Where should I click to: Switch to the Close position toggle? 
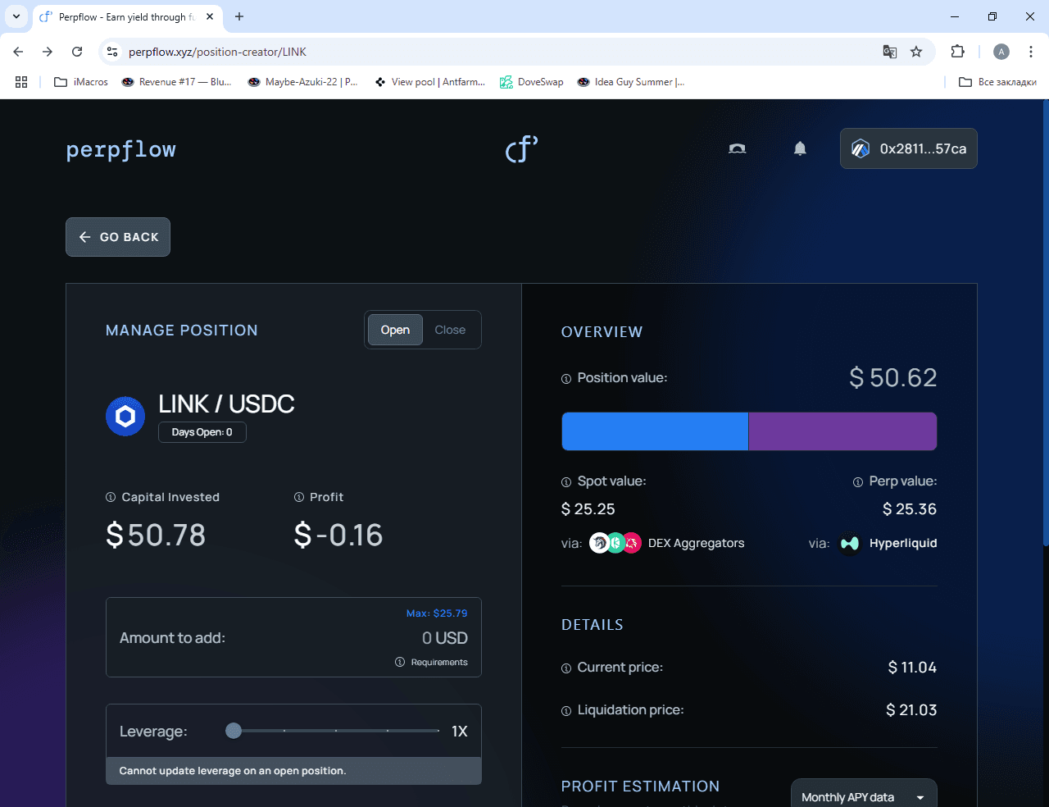click(450, 330)
